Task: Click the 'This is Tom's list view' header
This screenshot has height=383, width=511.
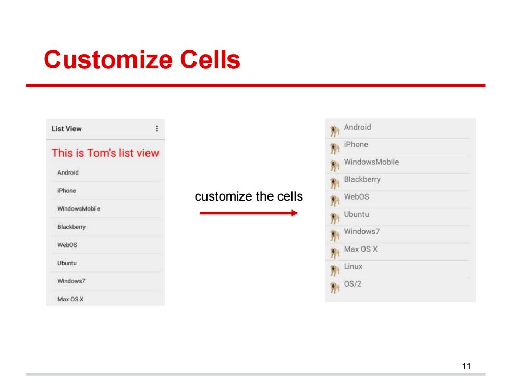Action: [105, 153]
